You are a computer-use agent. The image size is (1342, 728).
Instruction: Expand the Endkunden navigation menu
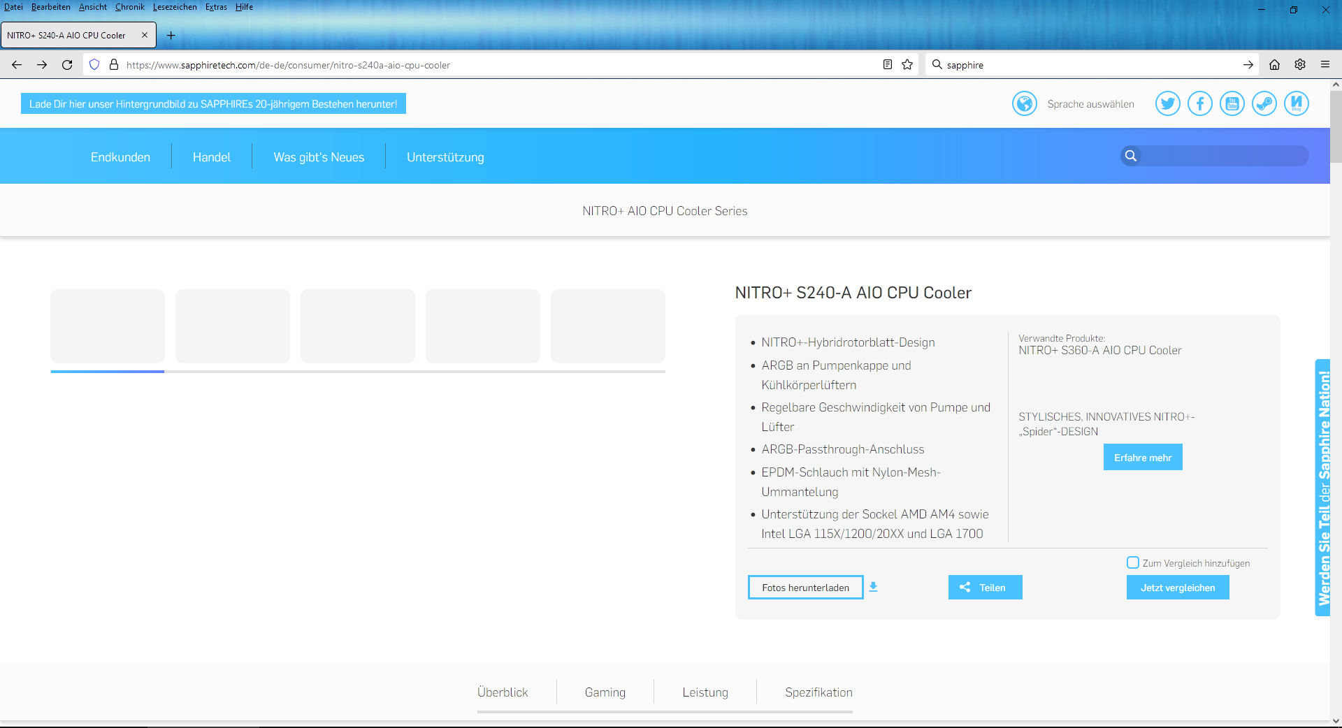click(x=120, y=157)
